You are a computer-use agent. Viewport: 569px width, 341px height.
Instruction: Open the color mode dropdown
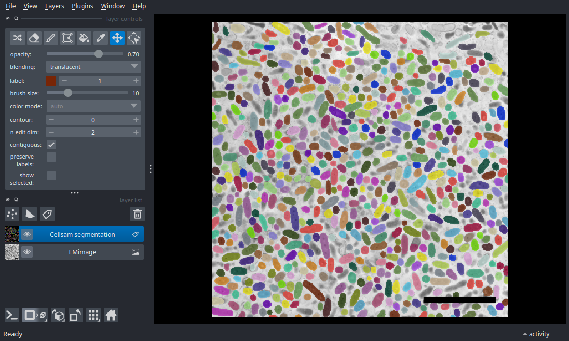click(93, 106)
